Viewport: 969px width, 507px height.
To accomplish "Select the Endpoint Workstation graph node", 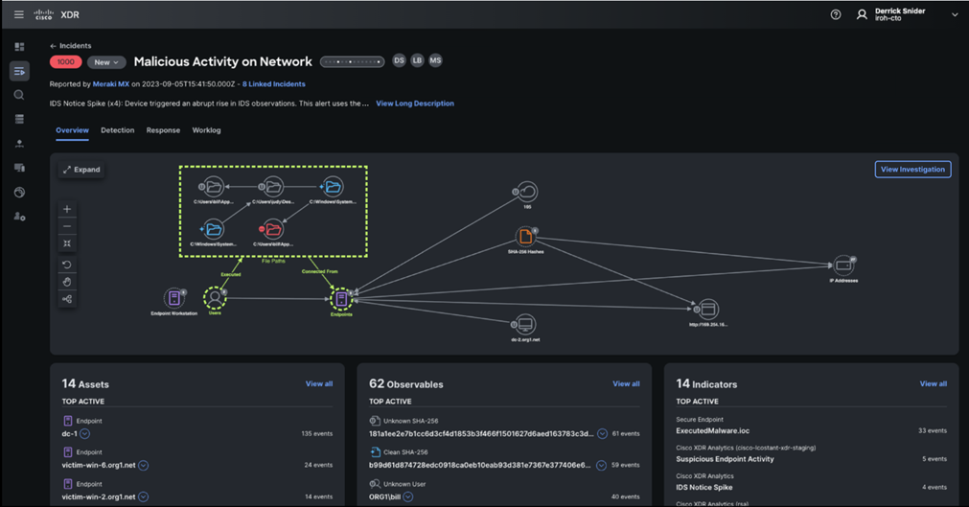I will tap(174, 298).
